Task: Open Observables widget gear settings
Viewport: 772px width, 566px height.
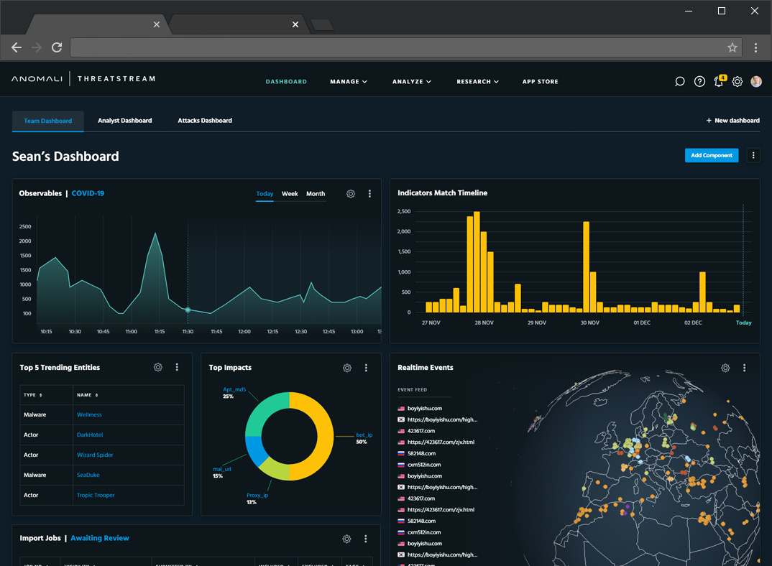Action: pos(351,194)
